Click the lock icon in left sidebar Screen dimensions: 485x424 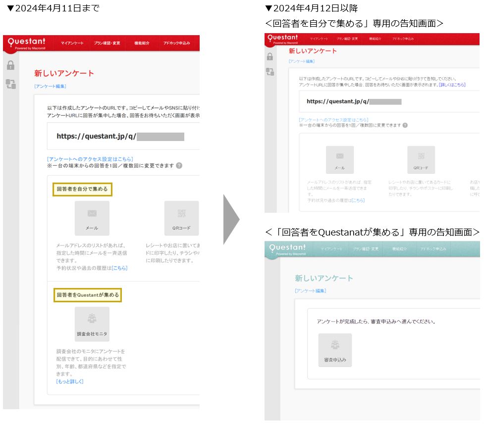[x=11, y=64]
